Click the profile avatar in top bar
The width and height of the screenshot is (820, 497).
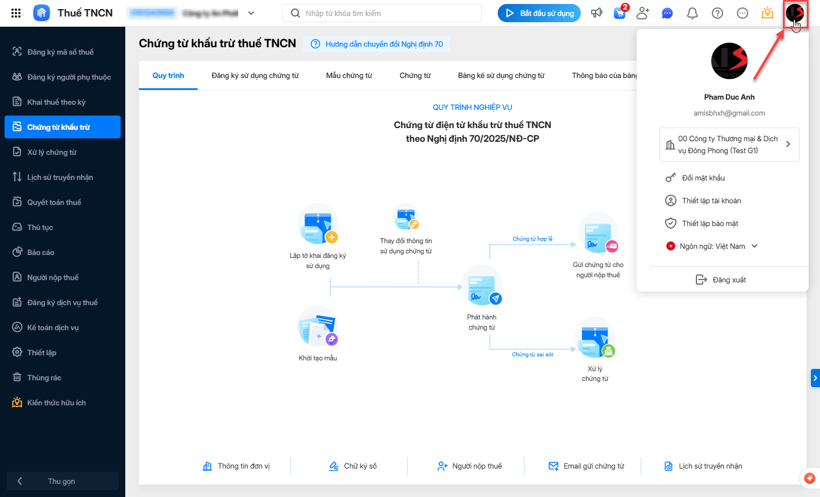coord(795,13)
